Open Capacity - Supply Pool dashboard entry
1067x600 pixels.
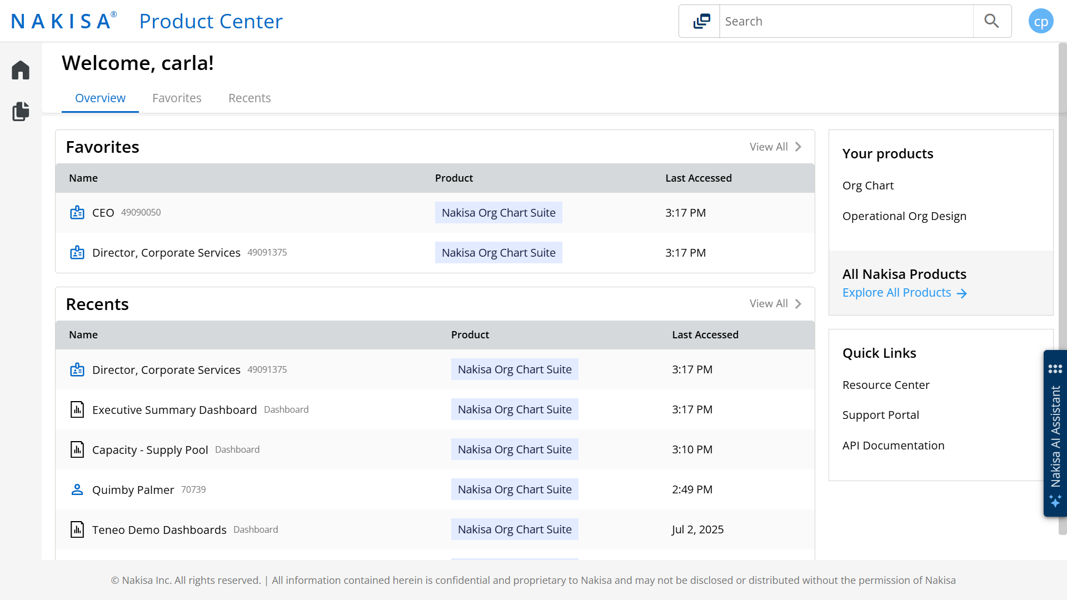[150, 450]
